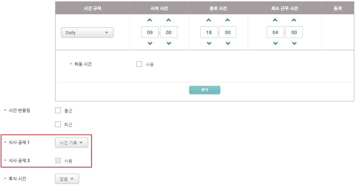
Task: Enable the 허용 시간 사용 checkbox
Action: coord(139,64)
